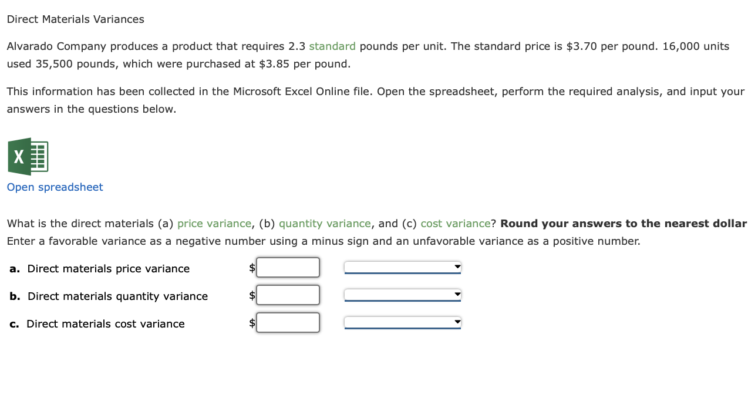Screen dimensions: 748x405
Task: Click the cost variance dollar input box
Action: click(288, 322)
